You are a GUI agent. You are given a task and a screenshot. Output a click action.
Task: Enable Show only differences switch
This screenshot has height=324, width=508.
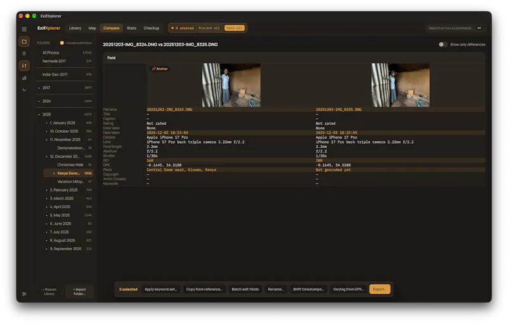pyautogui.click(x=443, y=44)
